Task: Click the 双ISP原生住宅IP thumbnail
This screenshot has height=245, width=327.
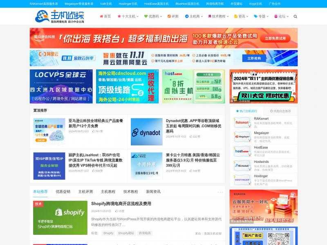Action: tap(49, 166)
